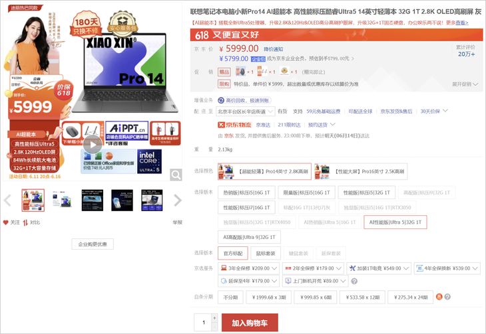Image resolution: width=486 pixels, height=334 pixels.
Task: Click 可配送全球 link
Action: [360, 112]
